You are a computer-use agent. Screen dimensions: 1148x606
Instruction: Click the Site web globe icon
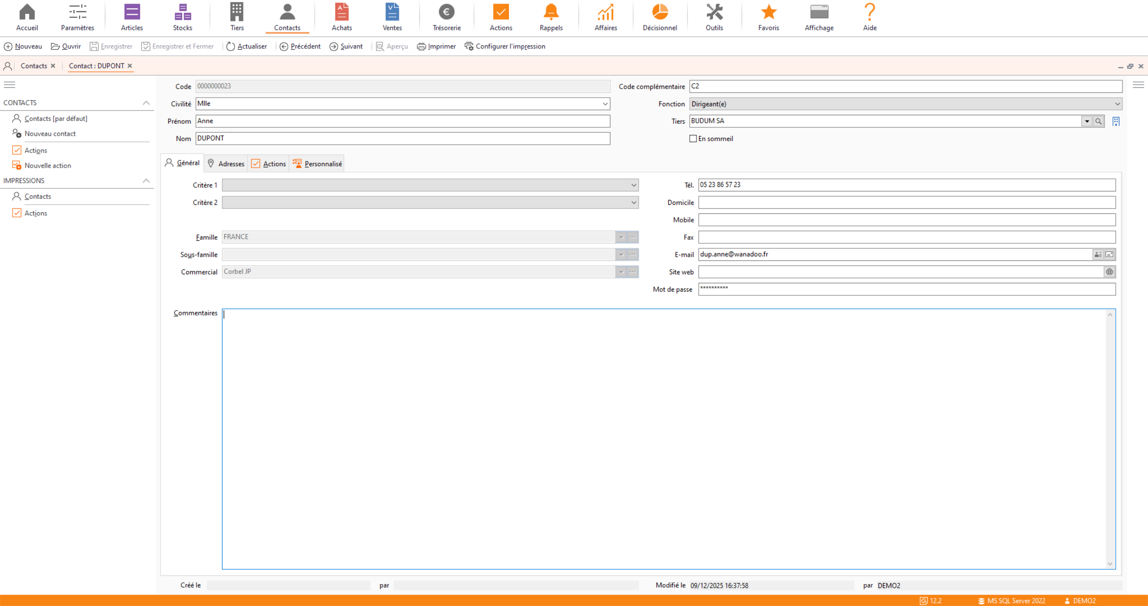pyautogui.click(x=1109, y=272)
